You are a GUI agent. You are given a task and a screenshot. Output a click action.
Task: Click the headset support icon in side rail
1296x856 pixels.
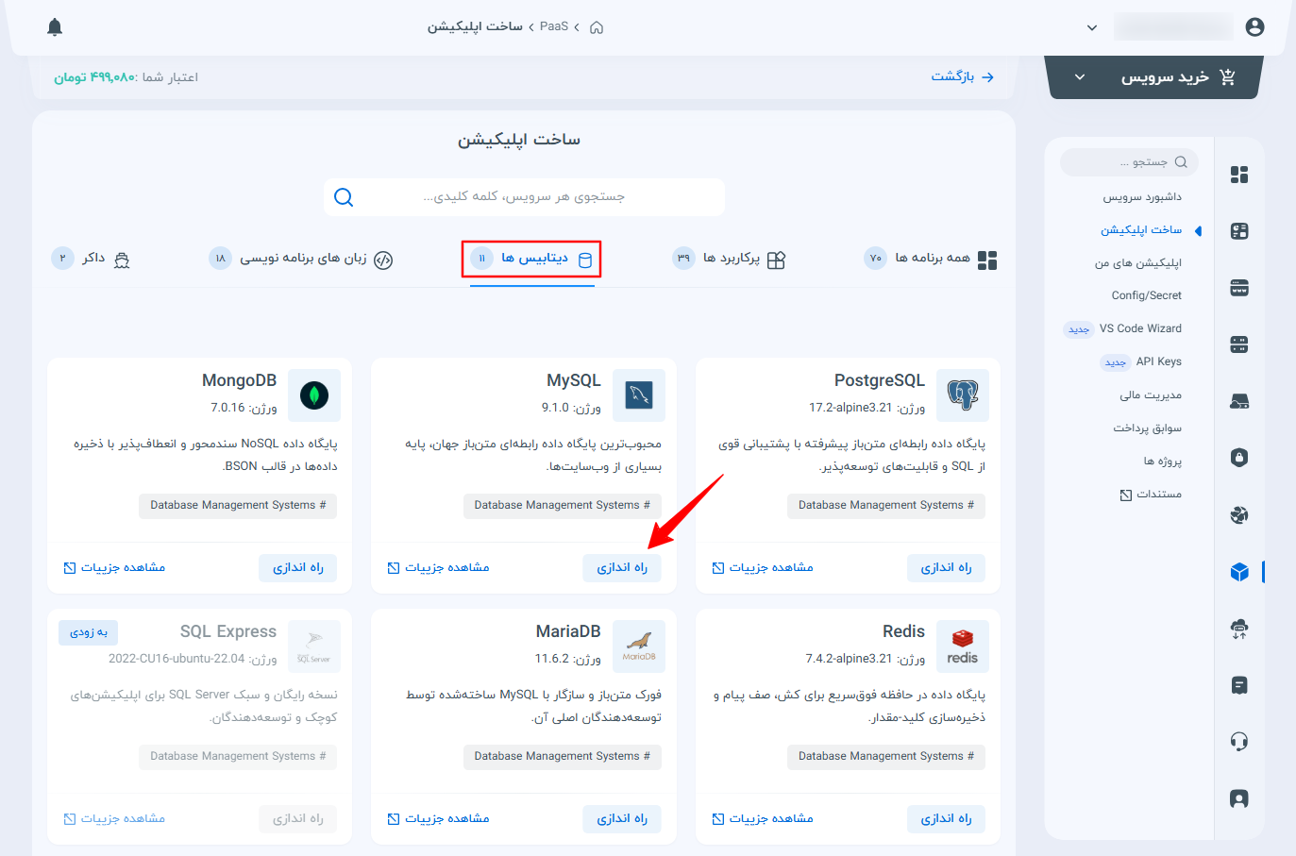tap(1239, 742)
